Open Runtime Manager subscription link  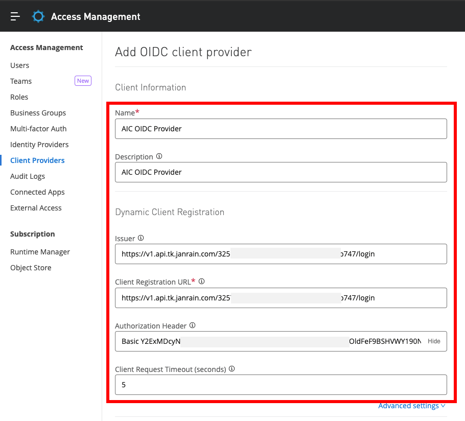[x=40, y=252]
